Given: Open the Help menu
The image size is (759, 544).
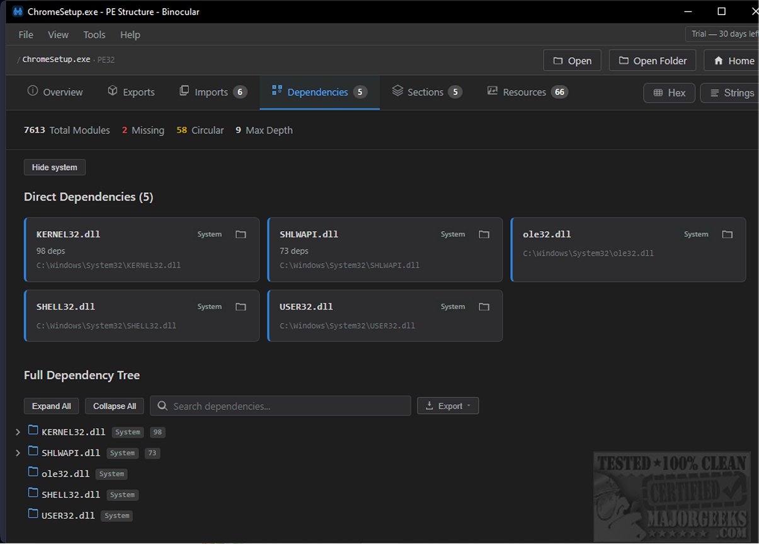Looking at the screenshot, I should (x=130, y=35).
